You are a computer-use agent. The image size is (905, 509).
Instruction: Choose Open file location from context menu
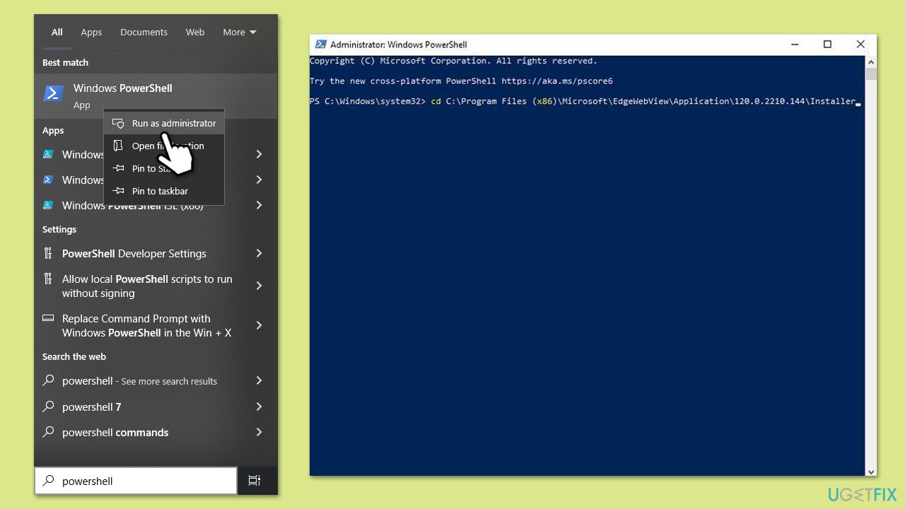(x=164, y=146)
